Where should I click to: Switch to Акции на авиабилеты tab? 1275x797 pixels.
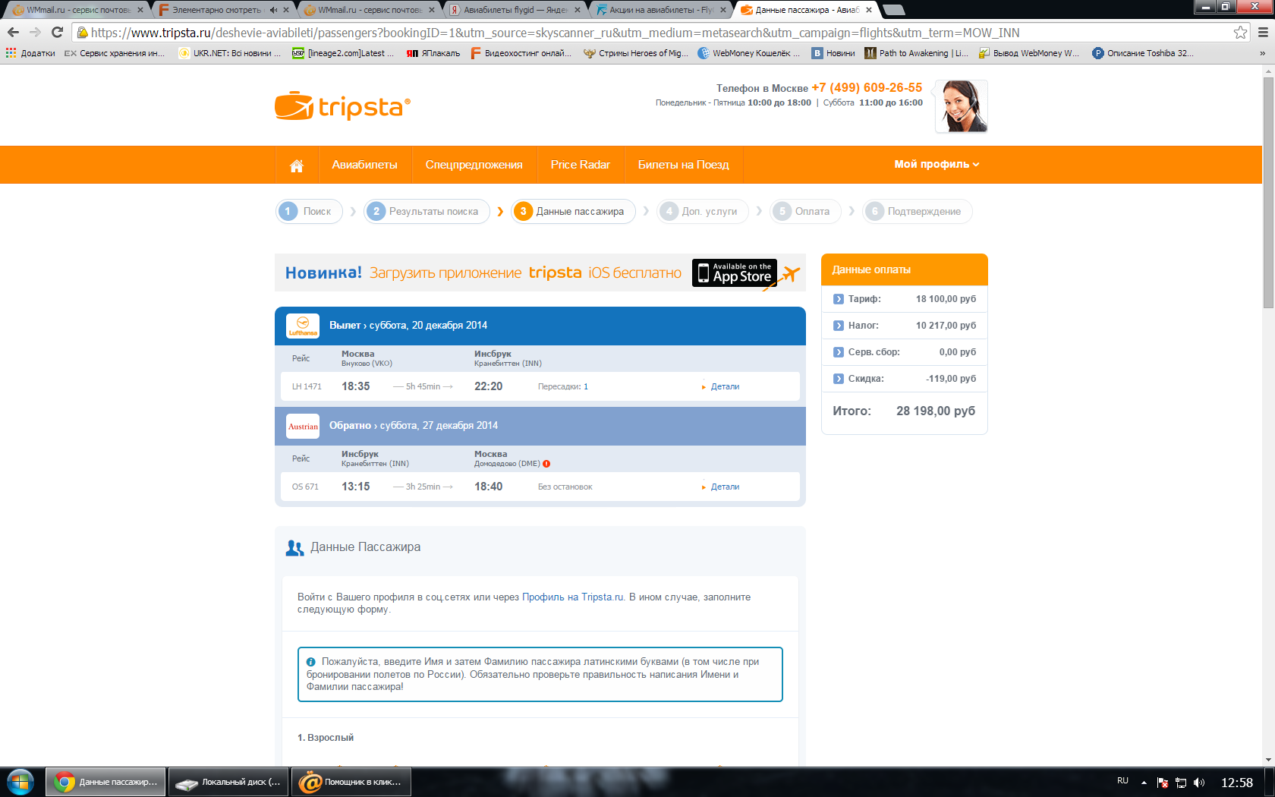coord(660,10)
